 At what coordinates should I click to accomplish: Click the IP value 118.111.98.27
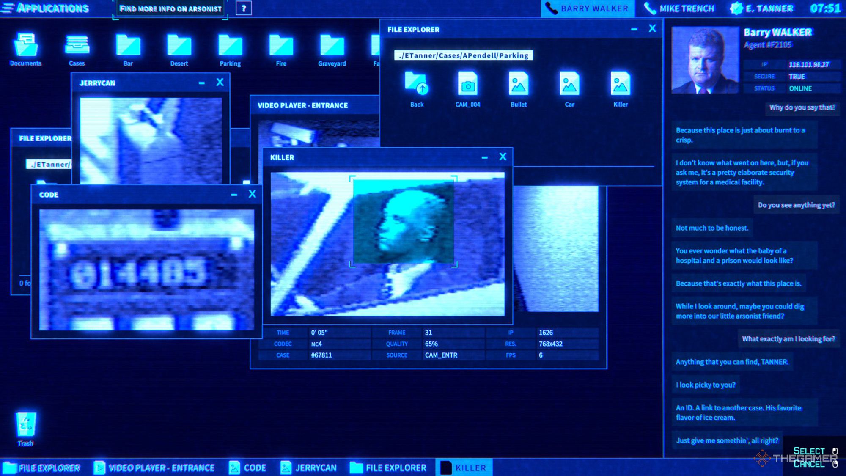[809, 64]
